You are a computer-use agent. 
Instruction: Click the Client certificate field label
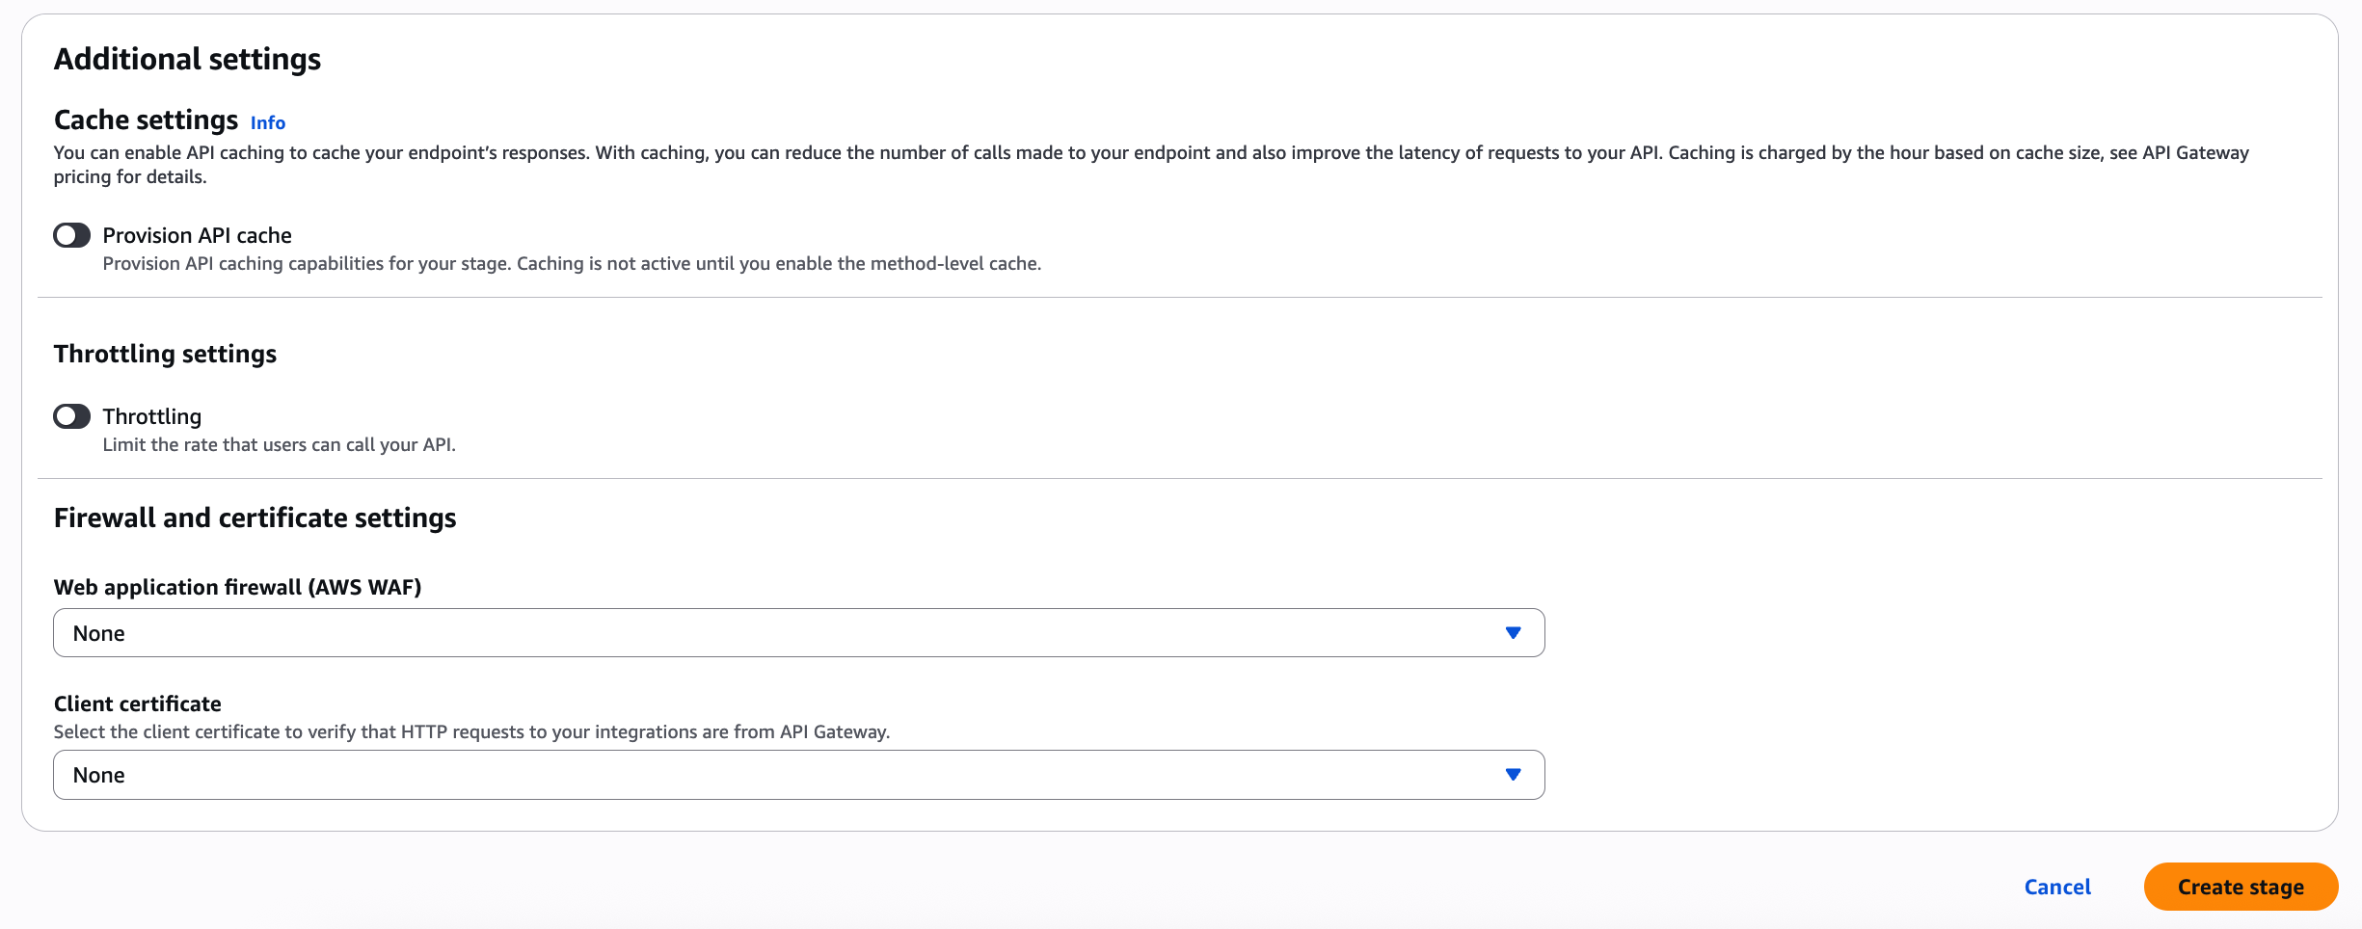point(137,703)
